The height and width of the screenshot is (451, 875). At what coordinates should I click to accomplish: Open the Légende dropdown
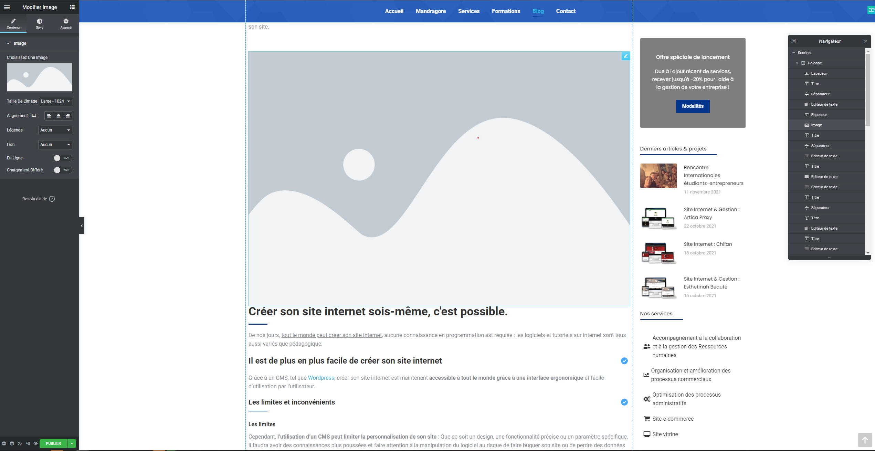(x=54, y=130)
